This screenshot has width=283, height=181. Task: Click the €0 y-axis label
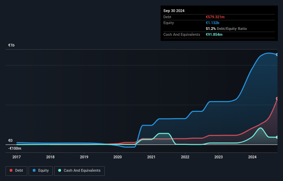click(x=10, y=140)
